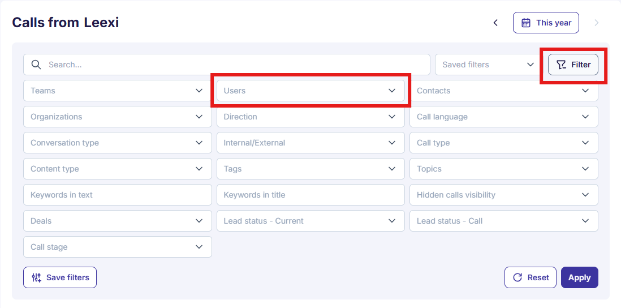Toggle the Filter panel button

(x=573, y=65)
